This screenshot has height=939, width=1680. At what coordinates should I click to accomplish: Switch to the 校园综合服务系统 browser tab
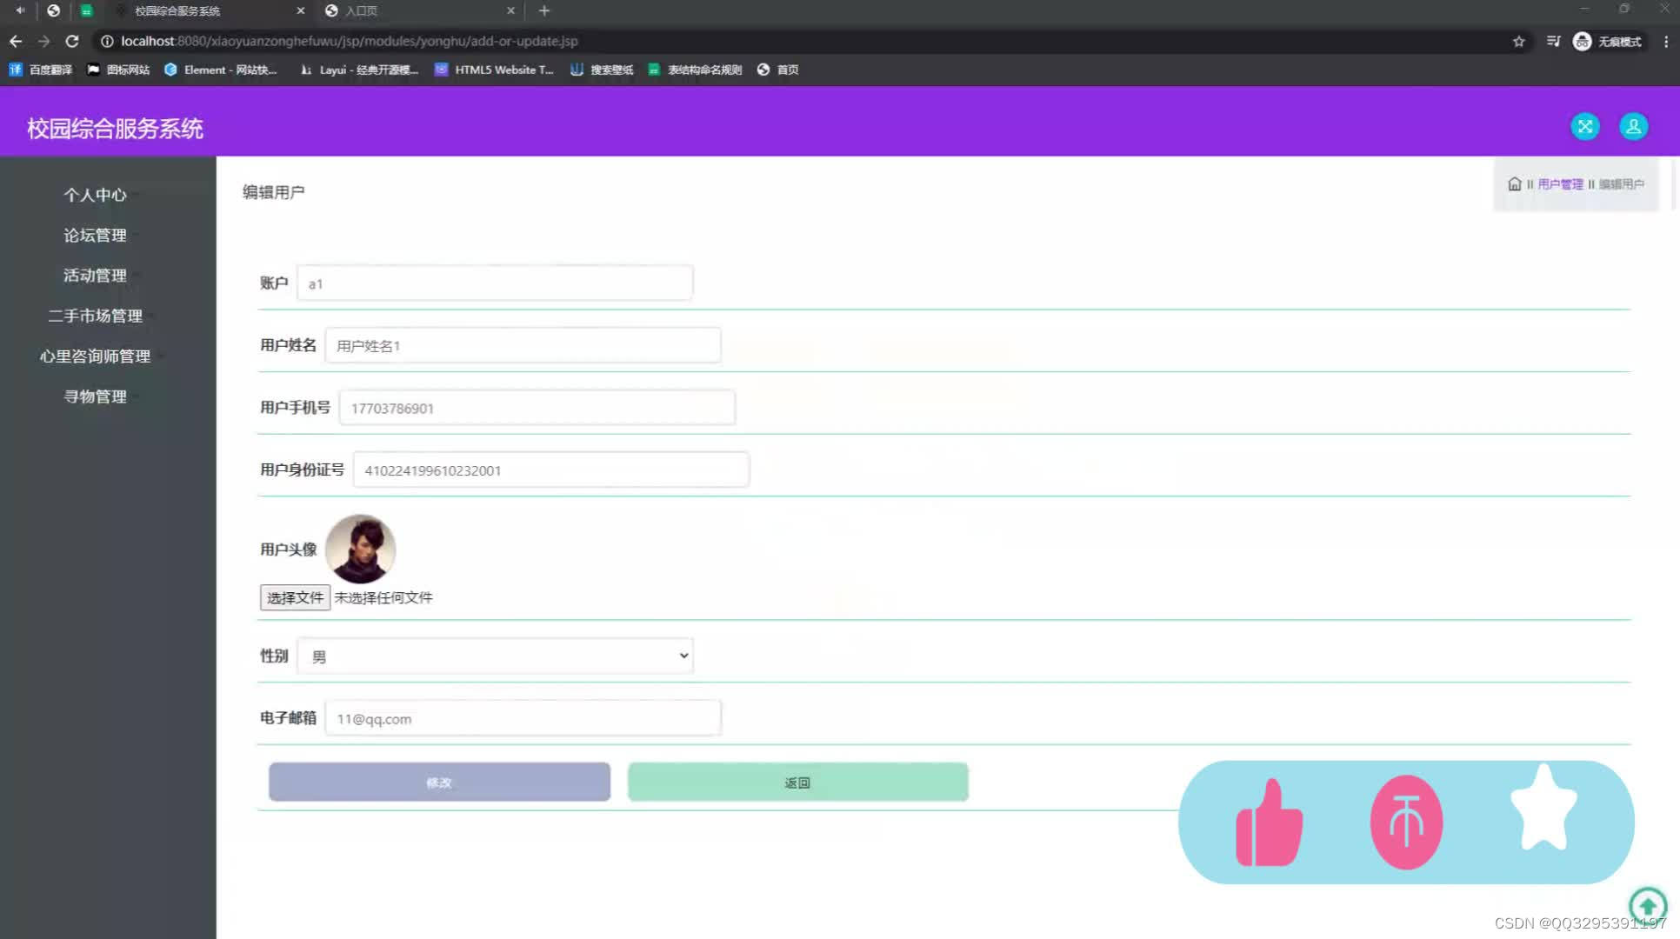pos(209,10)
